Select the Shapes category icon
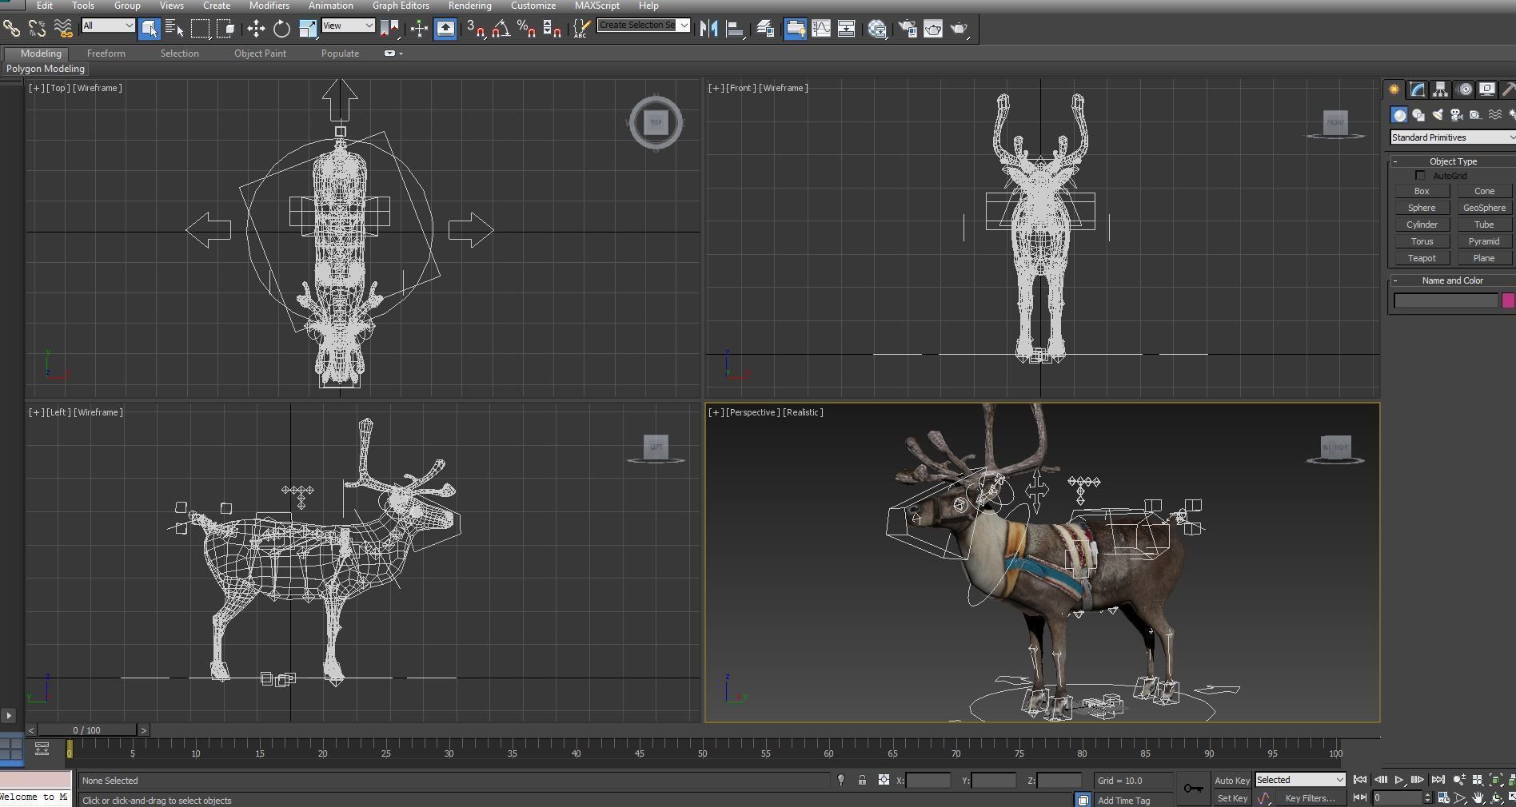Screen dimensions: 1516x807 (x=1418, y=115)
